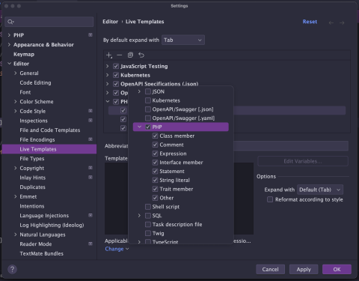Open the Expand with Default (Tab) dropdown
This screenshot has height=281, width=359.
click(x=320, y=190)
